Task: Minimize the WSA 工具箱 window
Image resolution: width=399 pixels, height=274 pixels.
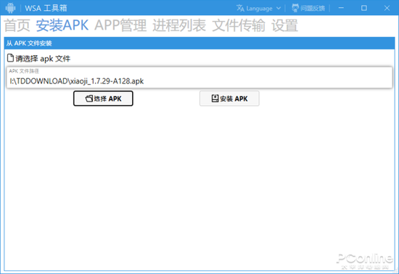Action: (x=341, y=8)
